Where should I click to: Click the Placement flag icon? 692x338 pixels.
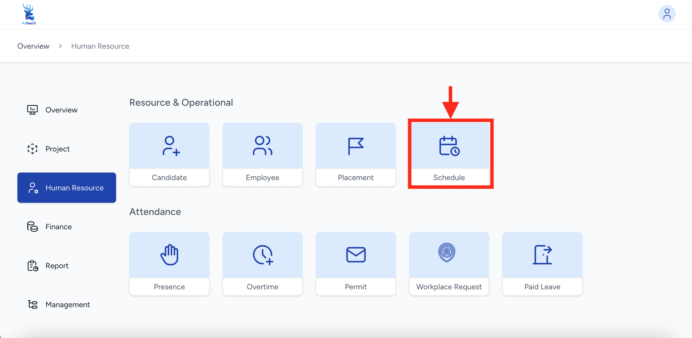point(355,146)
